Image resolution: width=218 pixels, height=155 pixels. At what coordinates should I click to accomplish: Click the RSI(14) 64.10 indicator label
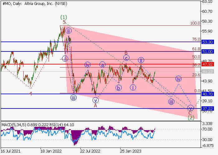(62, 125)
